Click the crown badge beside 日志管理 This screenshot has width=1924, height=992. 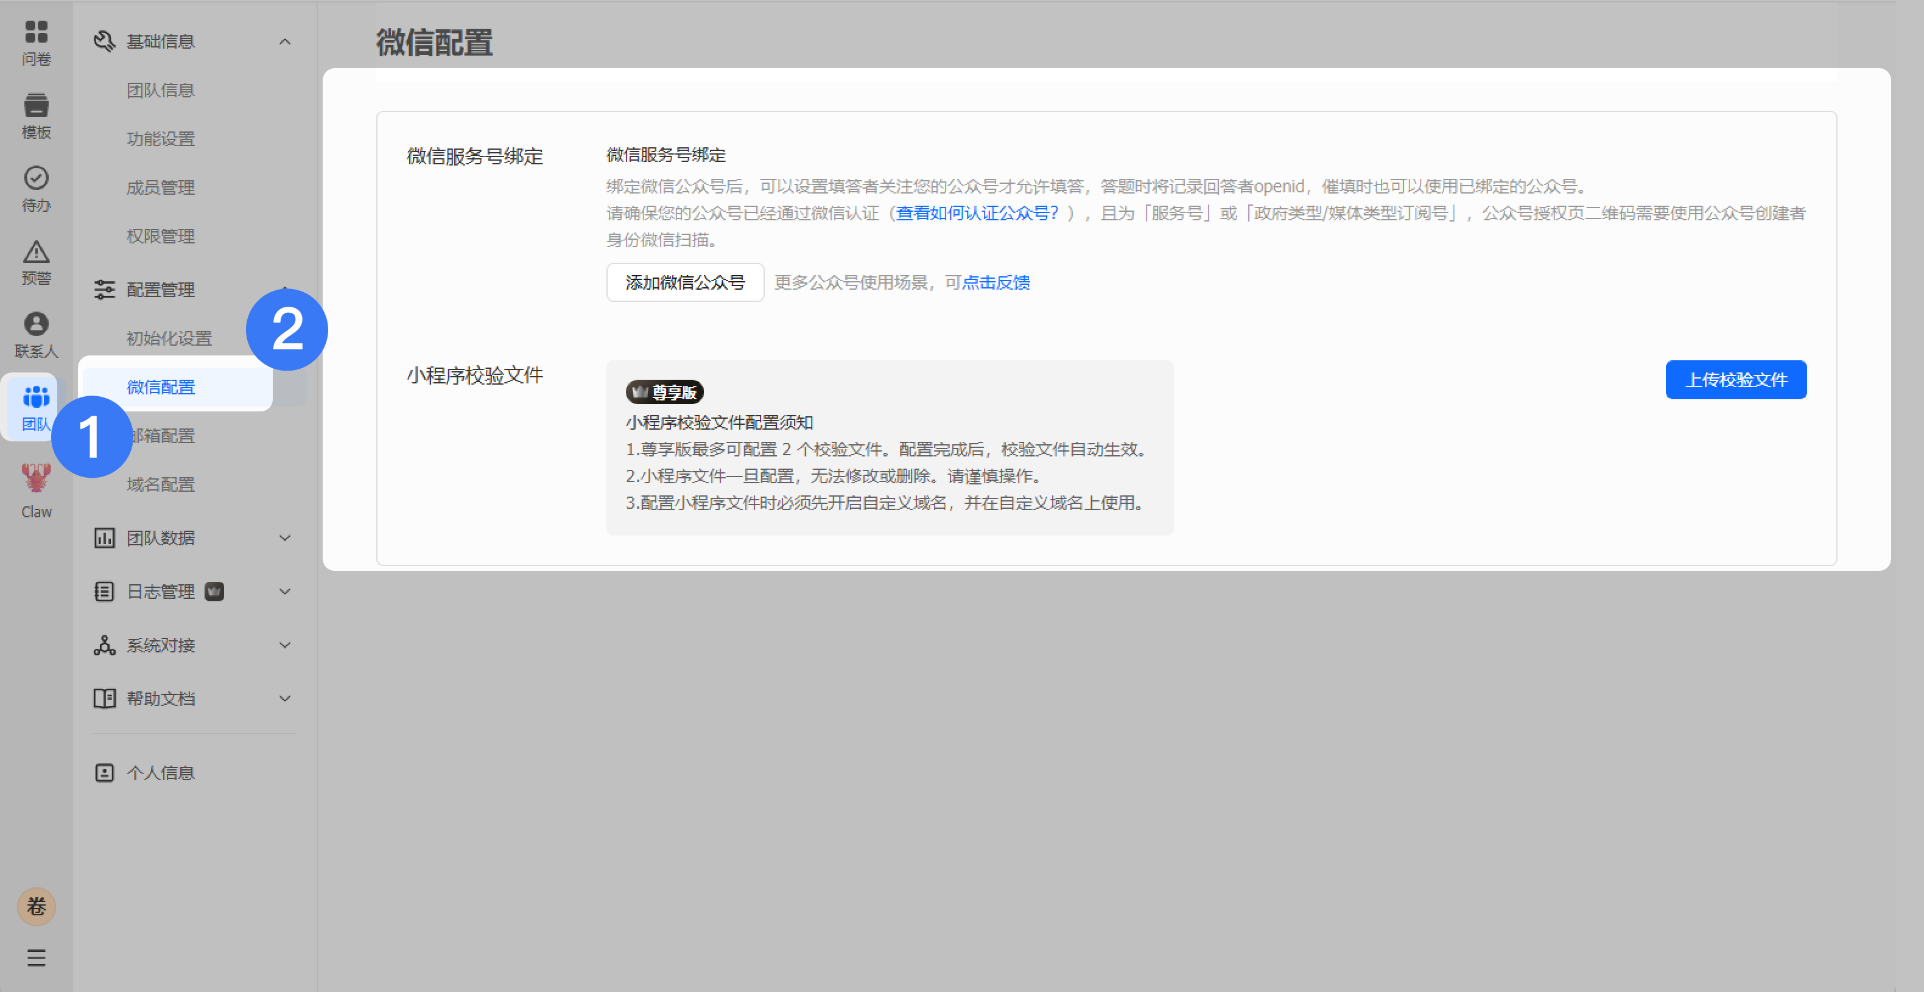[x=214, y=591]
